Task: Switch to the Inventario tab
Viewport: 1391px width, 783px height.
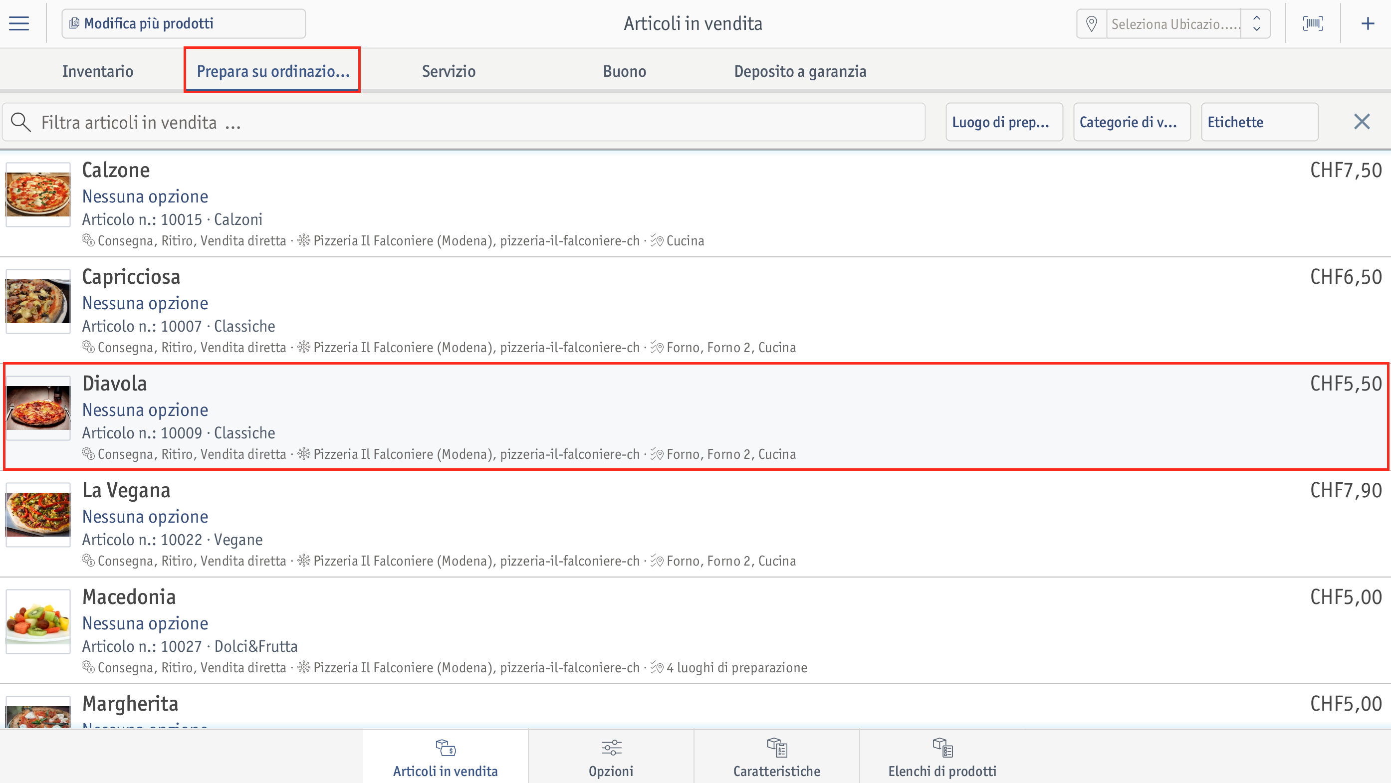Action: [x=97, y=71]
